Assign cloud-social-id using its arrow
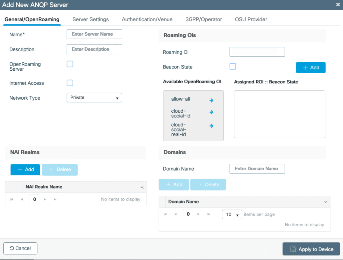This screenshot has height=260, width=343. point(211,112)
